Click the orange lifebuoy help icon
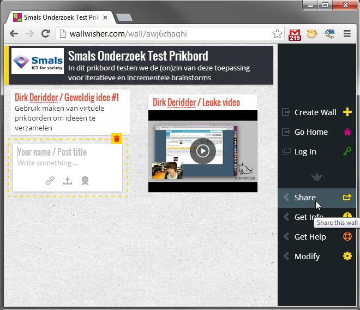 coord(347,237)
